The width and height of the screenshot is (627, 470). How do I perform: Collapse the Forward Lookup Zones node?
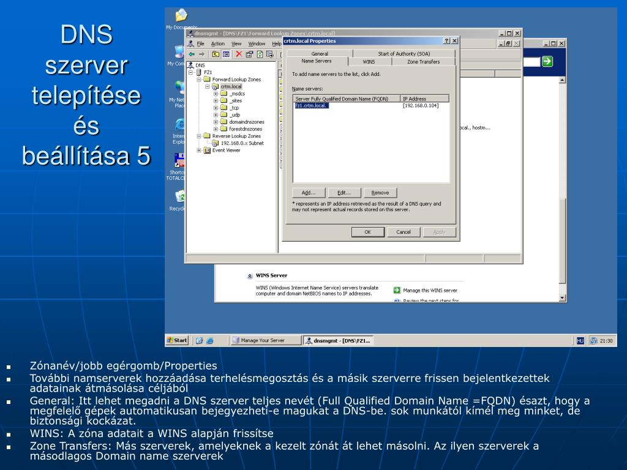click(199, 80)
